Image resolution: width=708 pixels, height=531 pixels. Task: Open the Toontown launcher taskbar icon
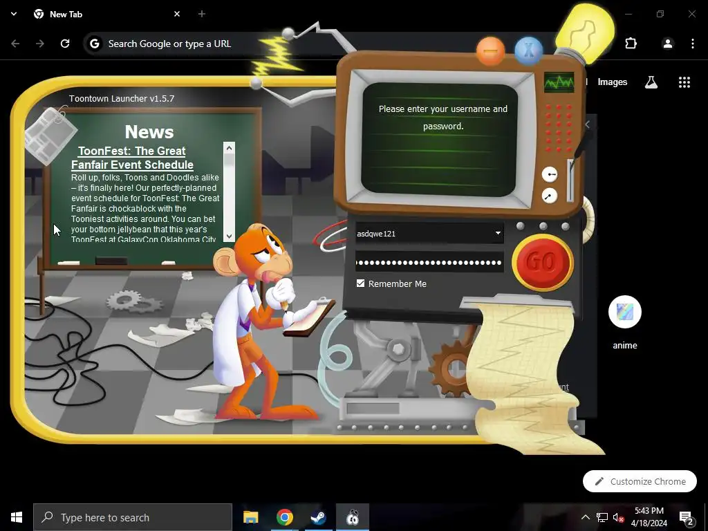[352, 517]
